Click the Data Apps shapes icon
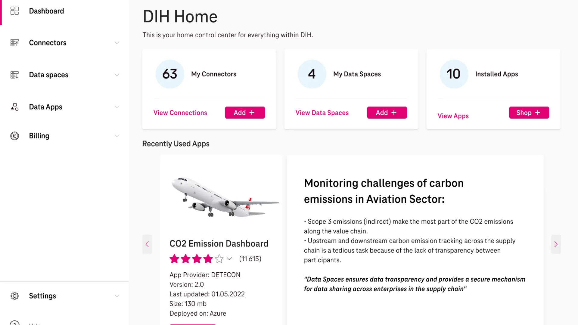 pyautogui.click(x=14, y=107)
